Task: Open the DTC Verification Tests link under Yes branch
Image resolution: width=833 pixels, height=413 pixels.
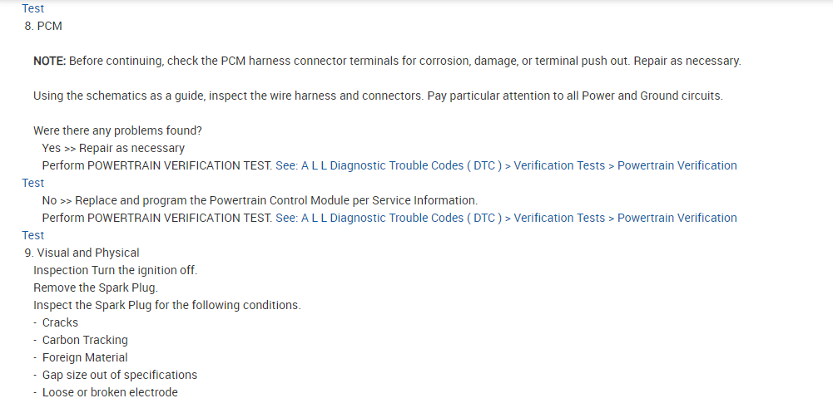Action: pyautogui.click(x=506, y=165)
